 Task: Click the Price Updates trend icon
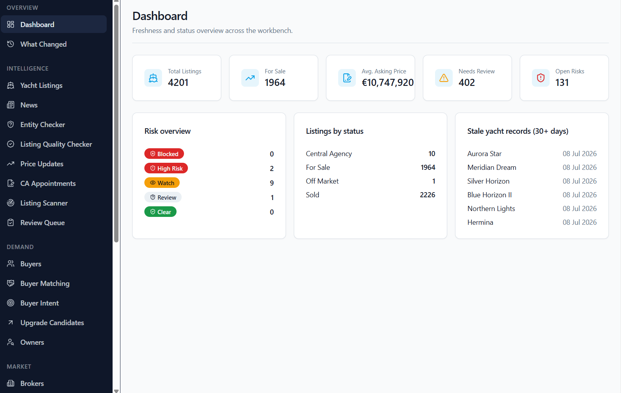tap(11, 164)
